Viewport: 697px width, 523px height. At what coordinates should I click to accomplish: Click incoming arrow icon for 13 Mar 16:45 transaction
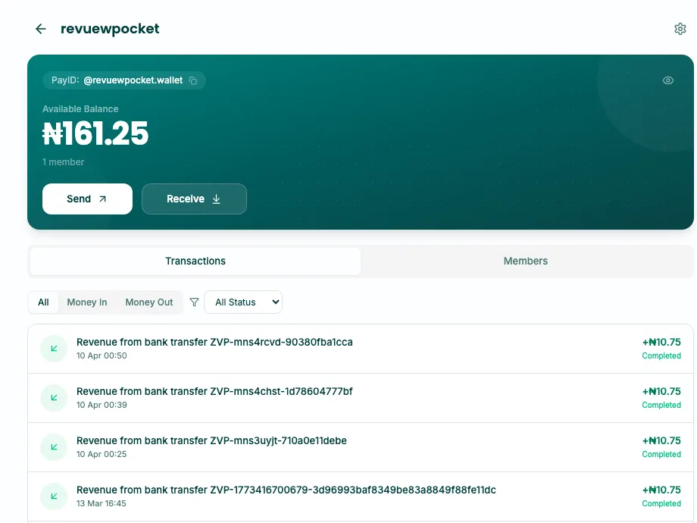(54, 496)
